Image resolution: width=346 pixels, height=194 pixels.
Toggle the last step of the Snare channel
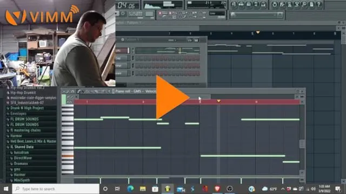click(198, 73)
